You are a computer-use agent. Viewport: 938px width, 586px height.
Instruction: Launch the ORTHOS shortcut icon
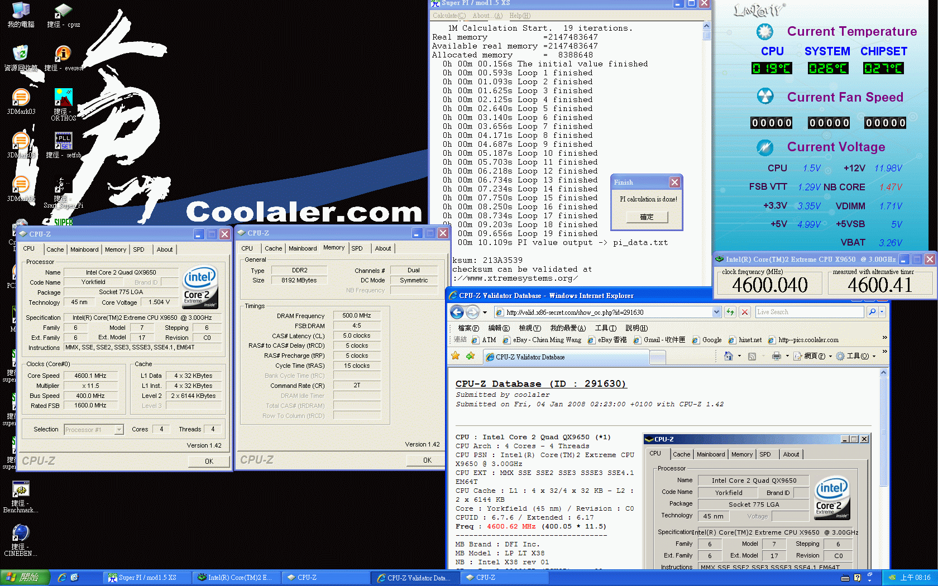click(63, 104)
